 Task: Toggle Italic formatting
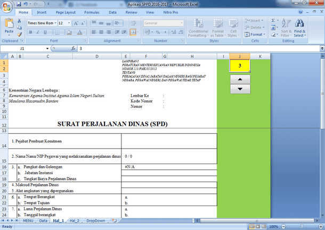(x=38, y=32)
